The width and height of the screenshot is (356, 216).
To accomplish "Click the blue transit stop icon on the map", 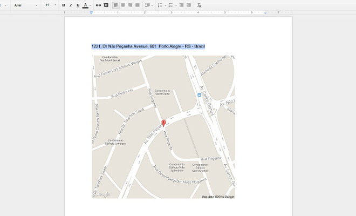I will (x=199, y=95).
